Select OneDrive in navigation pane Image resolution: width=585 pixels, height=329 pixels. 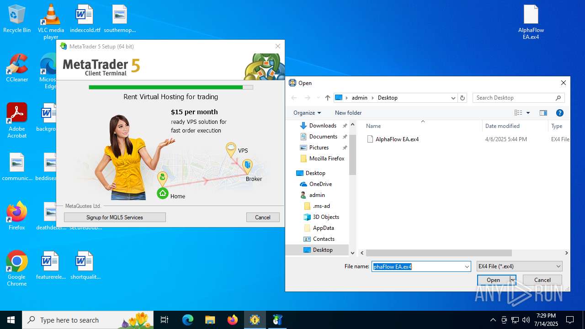click(320, 184)
